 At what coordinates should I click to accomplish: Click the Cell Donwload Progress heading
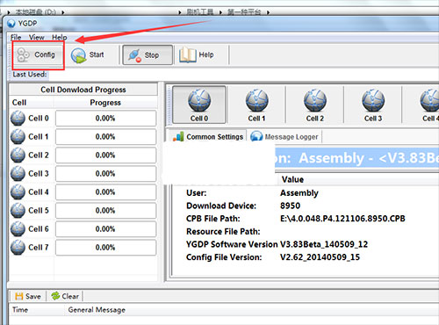point(83,90)
